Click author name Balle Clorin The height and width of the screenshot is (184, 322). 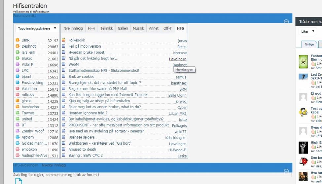click(x=177, y=95)
